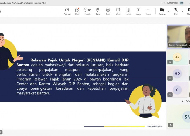Viewport: 190px width, 136px height.
Task: Open the SM profile avatar in title bar
Action: click(x=181, y=3)
